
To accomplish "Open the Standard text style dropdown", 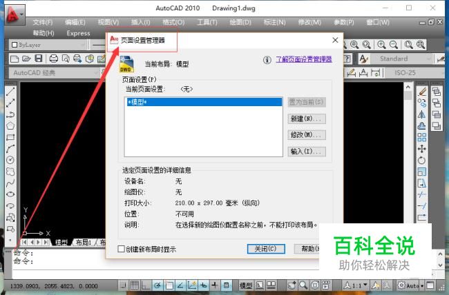I will [x=402, y=59].
